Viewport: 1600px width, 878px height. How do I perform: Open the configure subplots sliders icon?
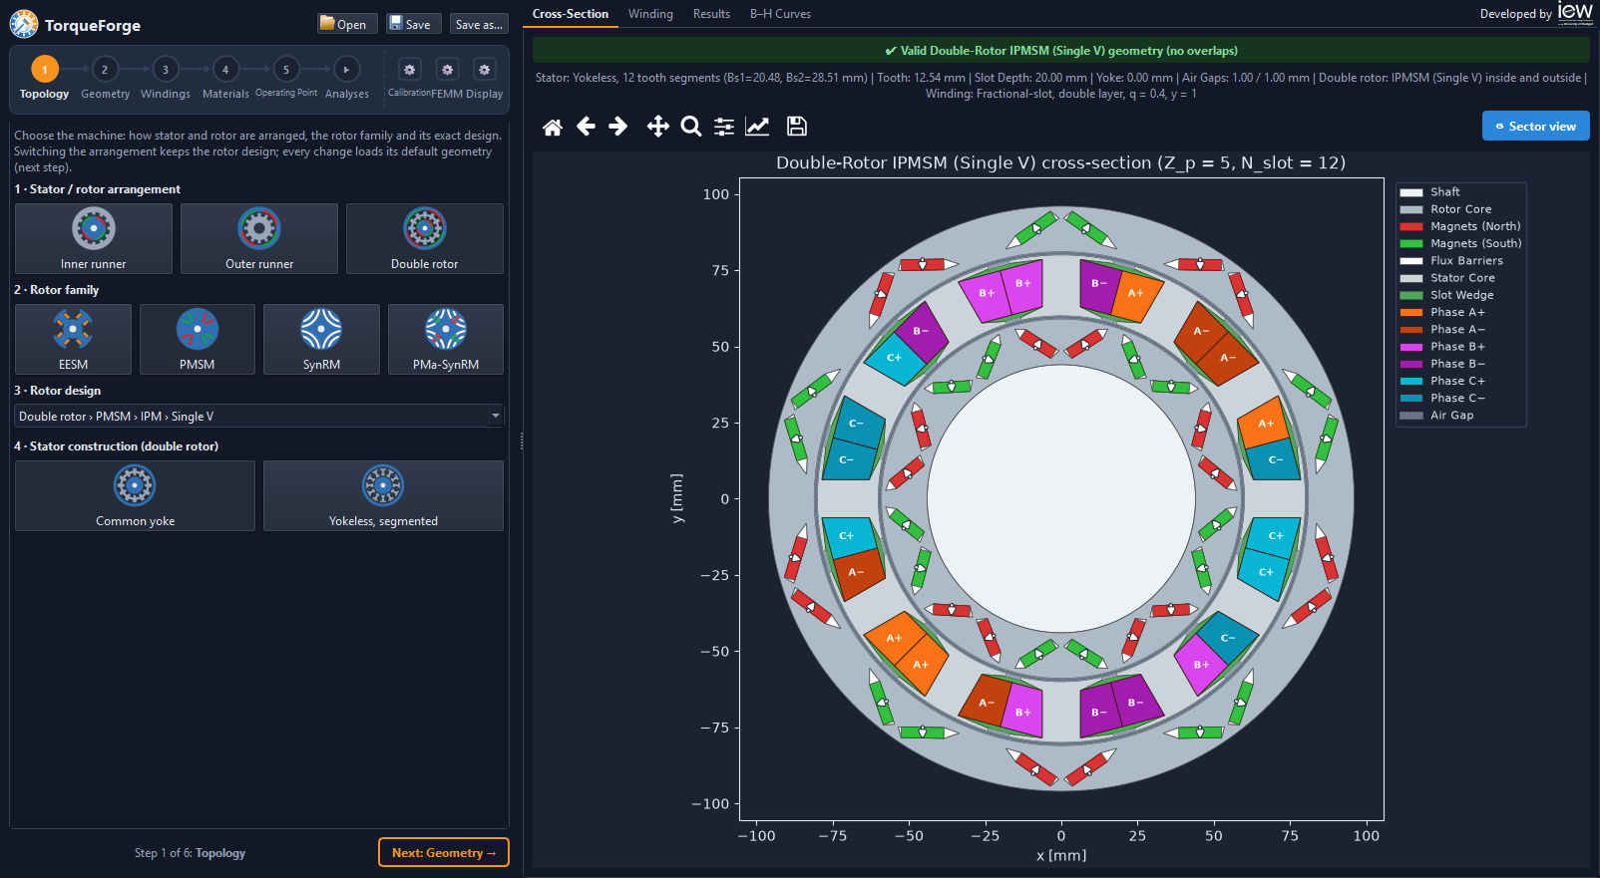point(724,127)
